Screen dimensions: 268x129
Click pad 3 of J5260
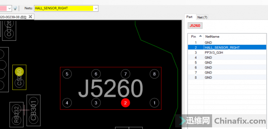[x=96, y=103]
